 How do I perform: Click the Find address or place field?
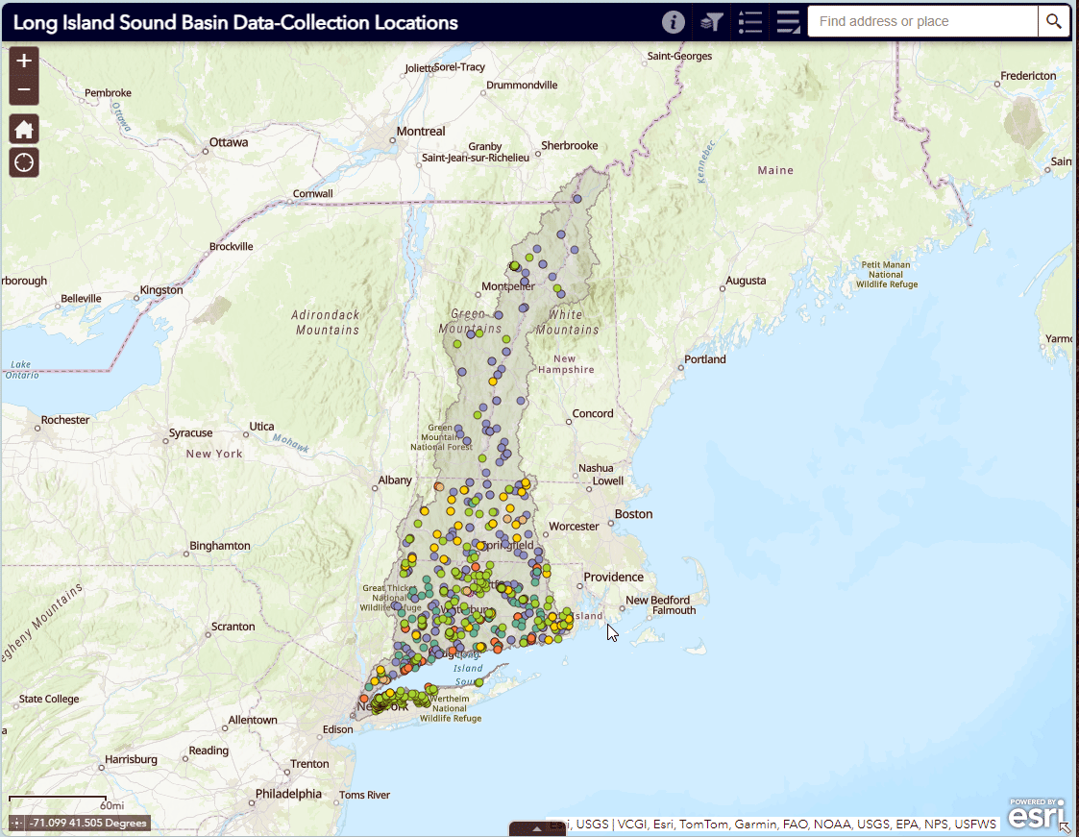tap(918, 21)
